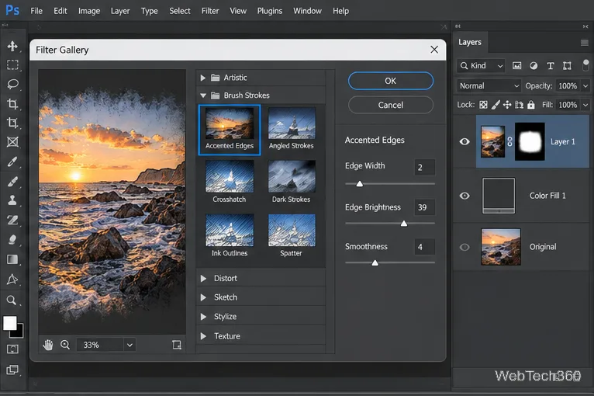Expand the Texture filter category
594x396 pixels.
203,336
